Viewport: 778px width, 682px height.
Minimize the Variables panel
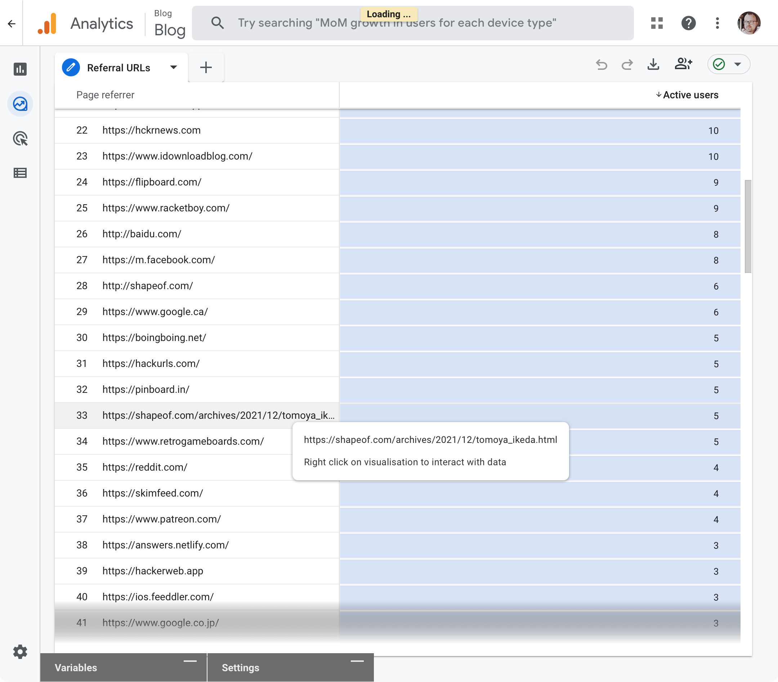click(190, 661)
